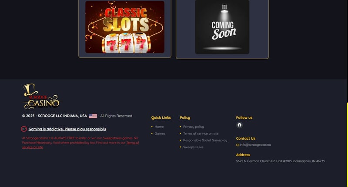Click the yellow page scrollbar thumb
Screen dimensions: 348x187
(347, 145)
